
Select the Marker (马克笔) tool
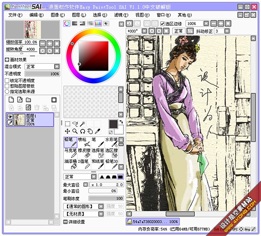pos(70,153)
